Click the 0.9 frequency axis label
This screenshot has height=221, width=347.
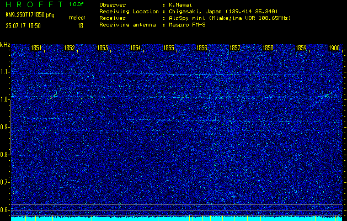(4, 127)
